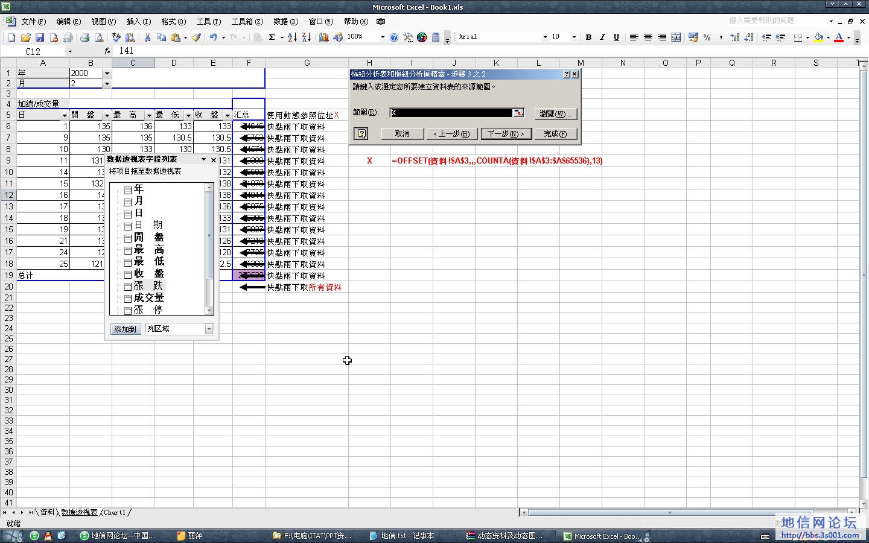Open the font size dropdown showing 10
This screenshot has height=543, width=869.
[x=574, y=37]
